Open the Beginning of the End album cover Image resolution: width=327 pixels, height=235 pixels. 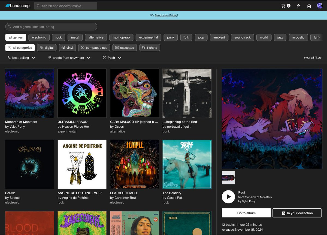tap(187, 93)
